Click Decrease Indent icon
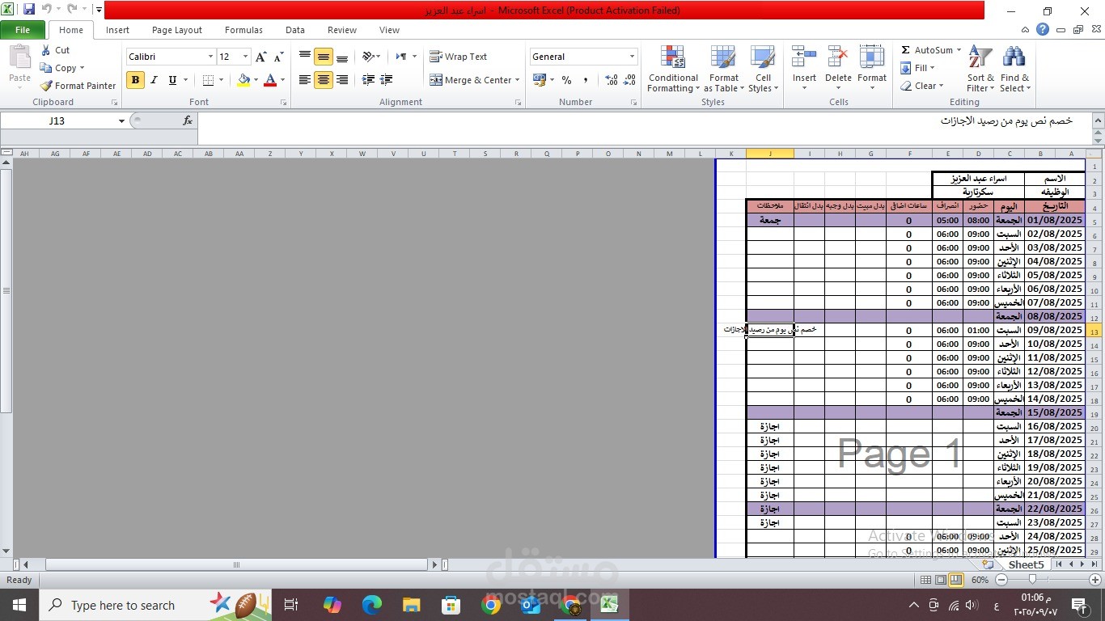 tap(368, 80)
